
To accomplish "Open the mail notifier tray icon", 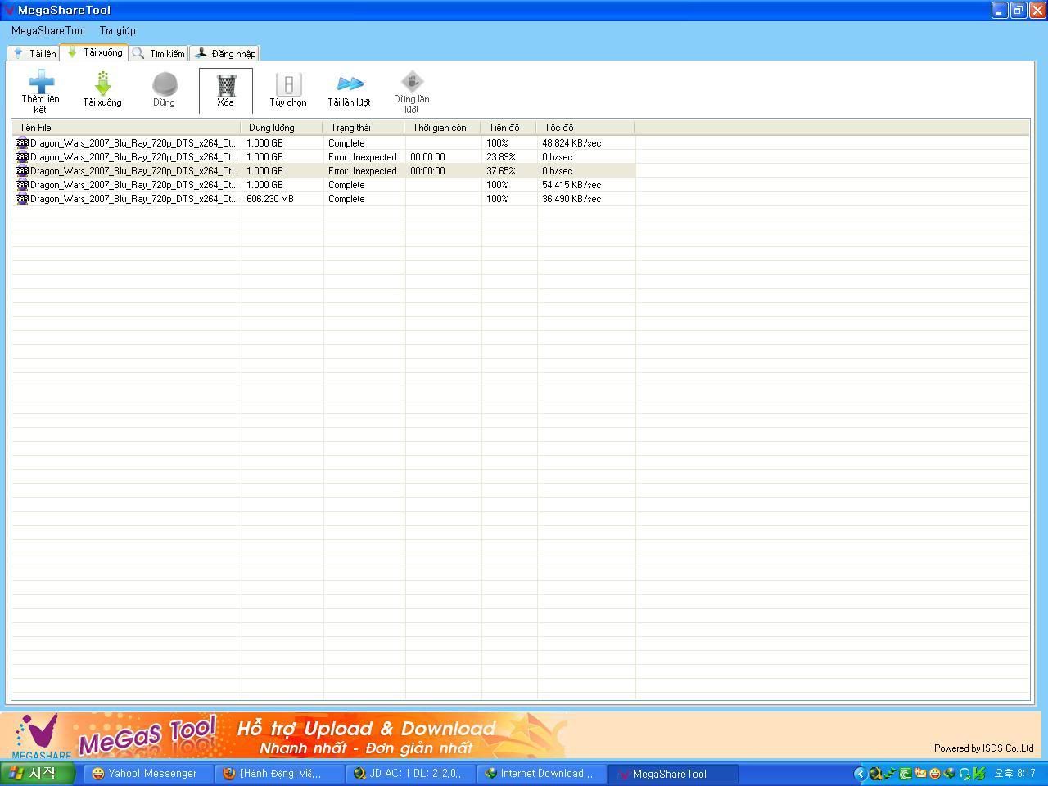I will click(x=920, y=773).
